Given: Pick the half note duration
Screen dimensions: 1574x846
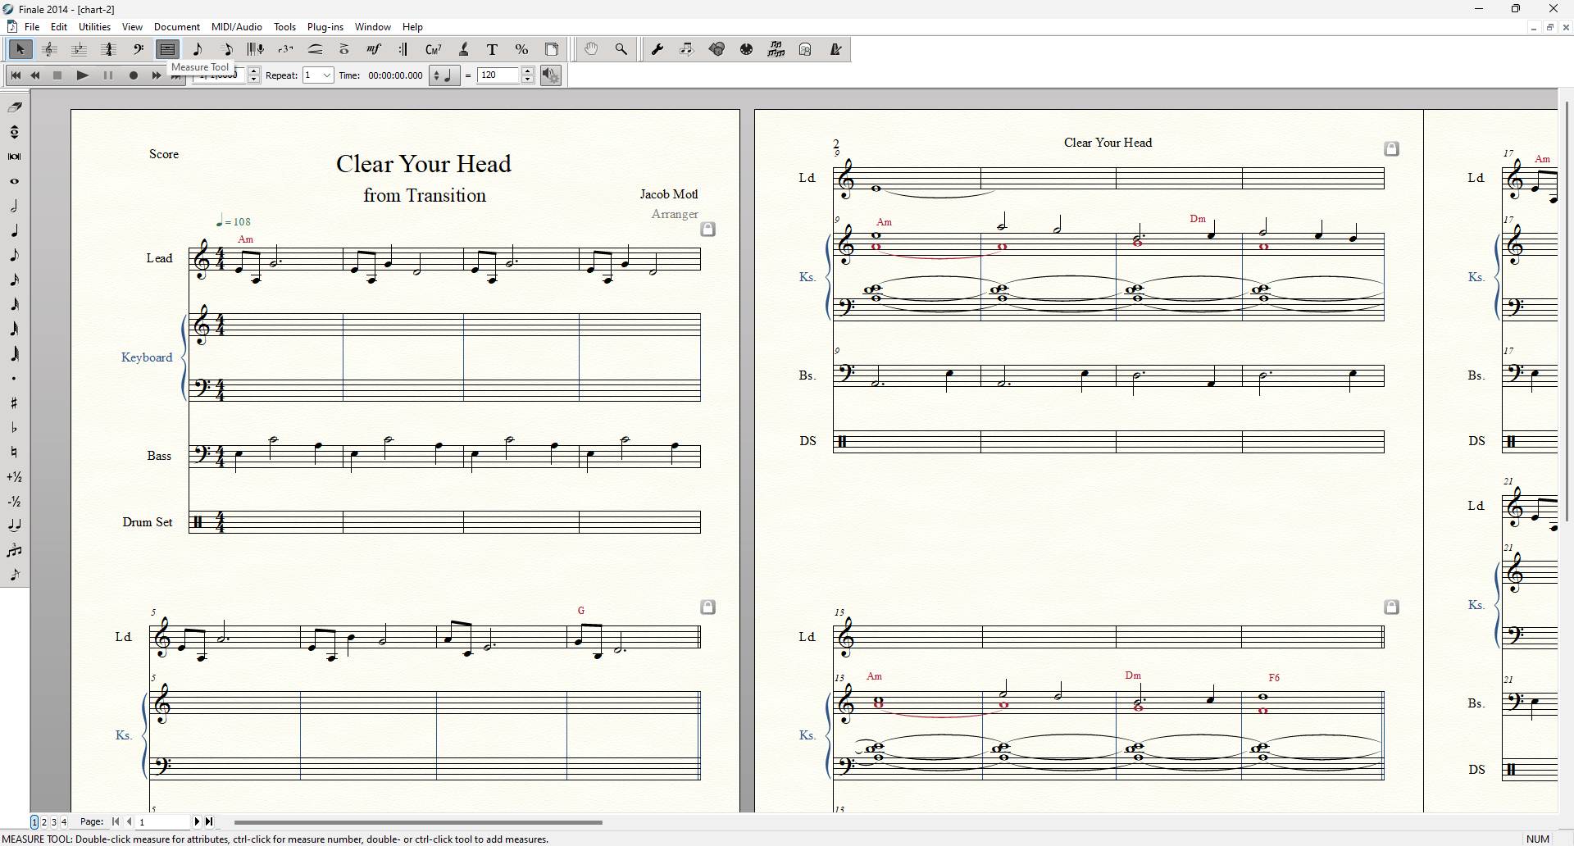Looking at the screenshot, I should click(x=15, y=206).
